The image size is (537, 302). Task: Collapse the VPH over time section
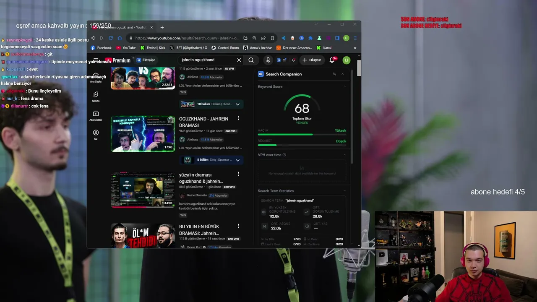point(345,155)
